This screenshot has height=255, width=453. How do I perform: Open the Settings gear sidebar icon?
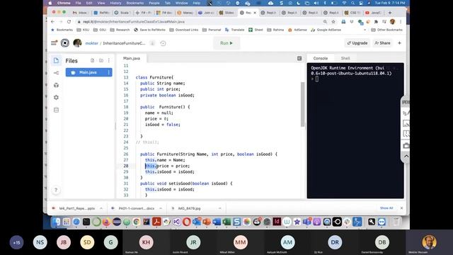point(56,98)
